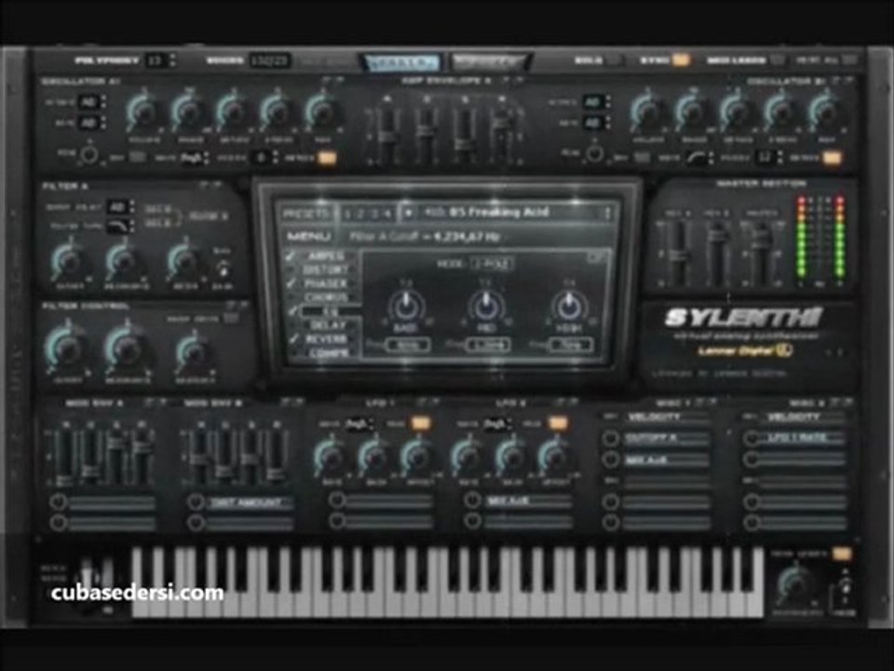The width and height of the screenshot is (894, 671).
Task: Click Oscillator A1 Volume knob
Action: tap(144, 112)
